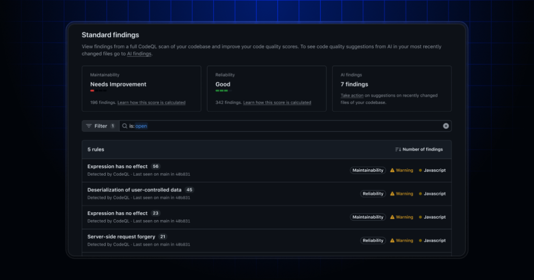Click Reliability tag on Deserialization row
The width and height of the screenshot is (534, 280).
(x=373, y=193)
